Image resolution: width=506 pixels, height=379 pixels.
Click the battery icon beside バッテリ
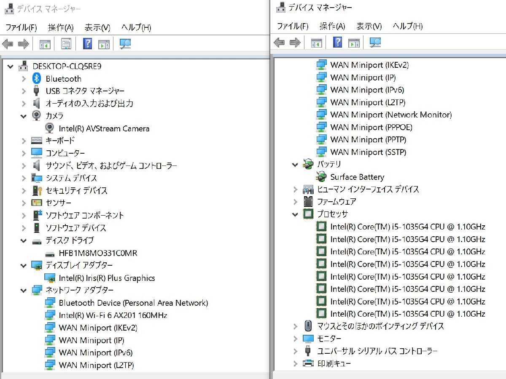pyautogui.click(x=308, y=164)
